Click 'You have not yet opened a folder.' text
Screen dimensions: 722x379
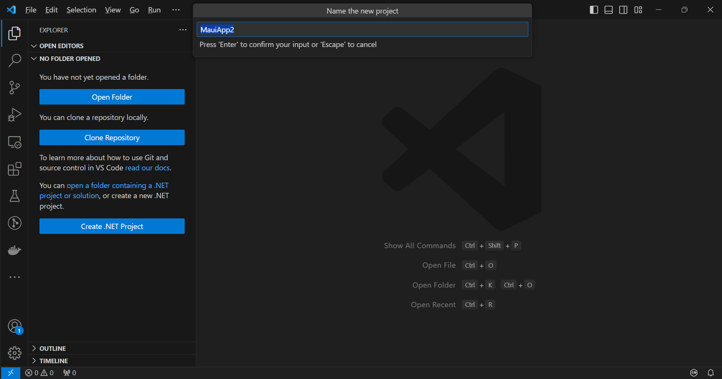pyautogui.click(x=94, y=77)
